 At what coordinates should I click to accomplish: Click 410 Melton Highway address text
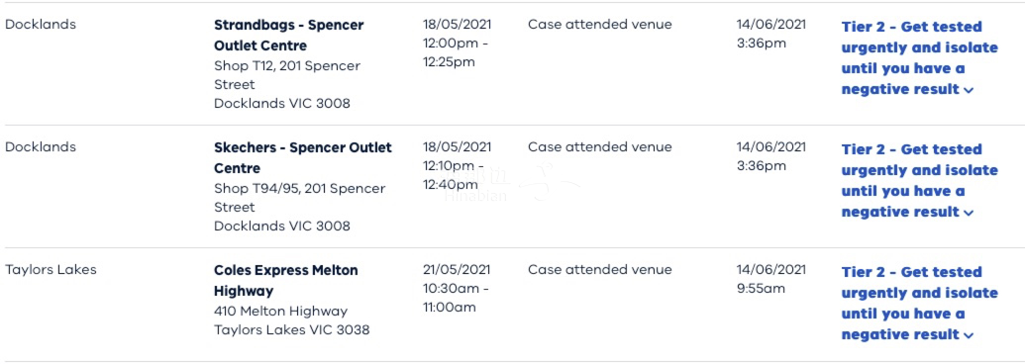point(280,312)
